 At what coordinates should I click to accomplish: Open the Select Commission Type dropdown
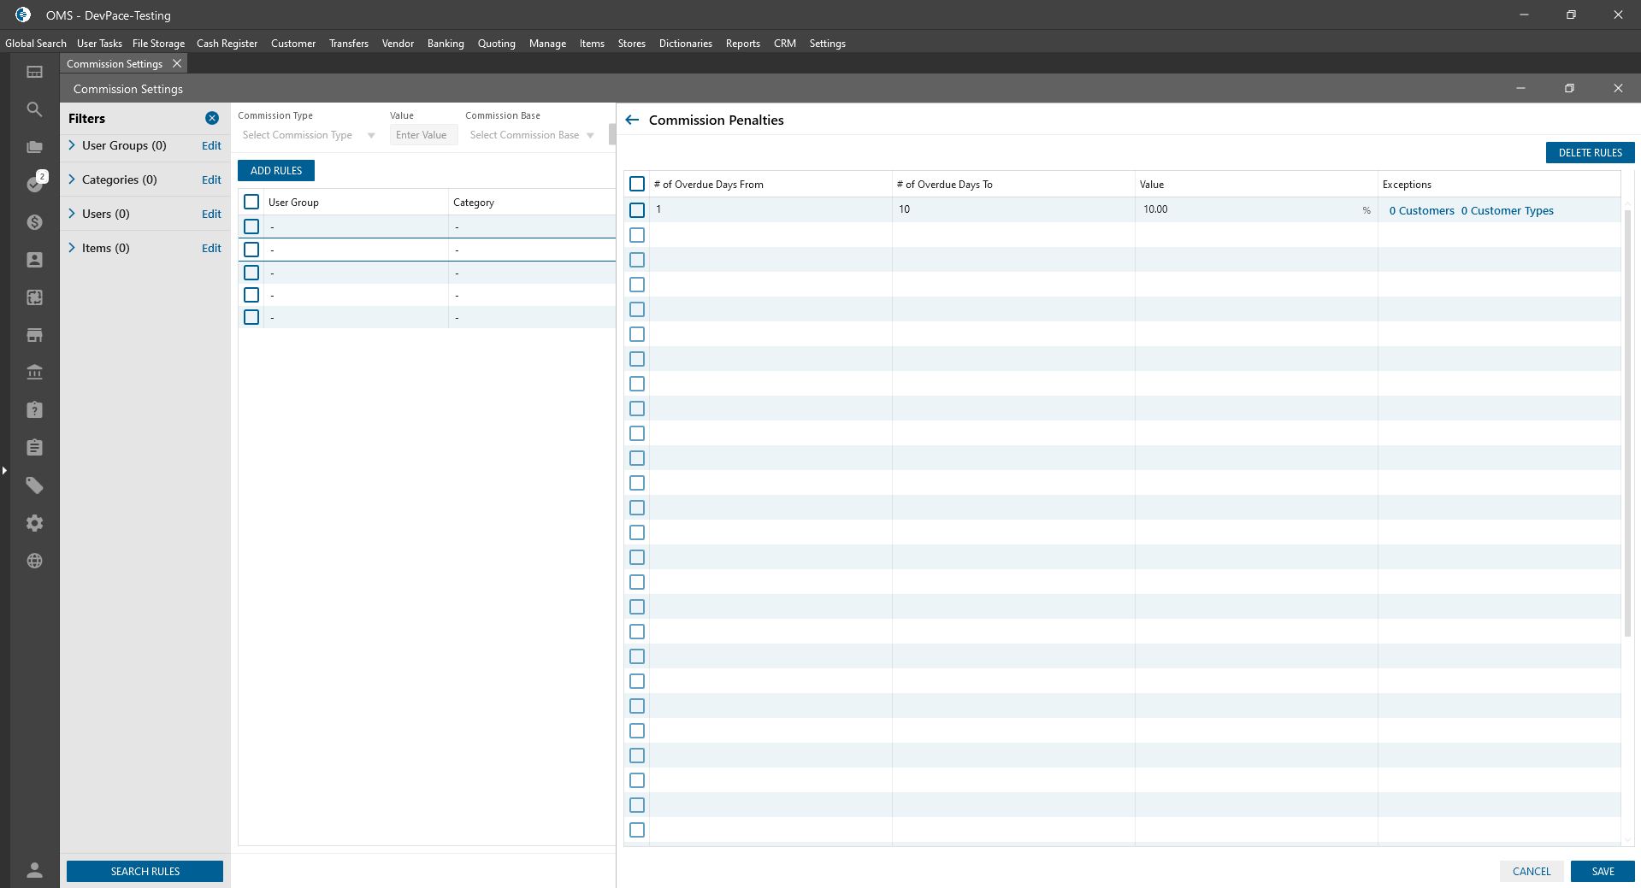[308, 135]
